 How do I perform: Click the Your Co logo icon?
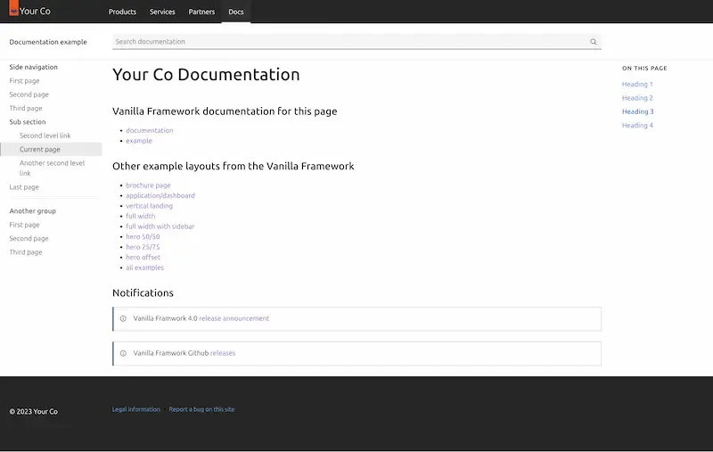point(13,12)
